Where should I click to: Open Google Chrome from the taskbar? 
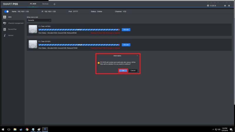(27, 129)
